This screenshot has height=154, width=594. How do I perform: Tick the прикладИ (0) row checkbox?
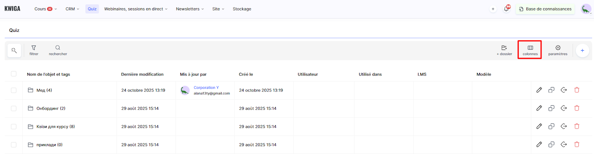pyautogui.click(x=14, y=145)
